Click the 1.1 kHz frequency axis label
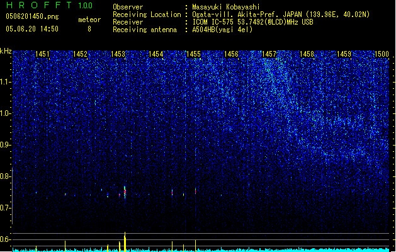Screen dimensions: 396x252 coord(5,82)
